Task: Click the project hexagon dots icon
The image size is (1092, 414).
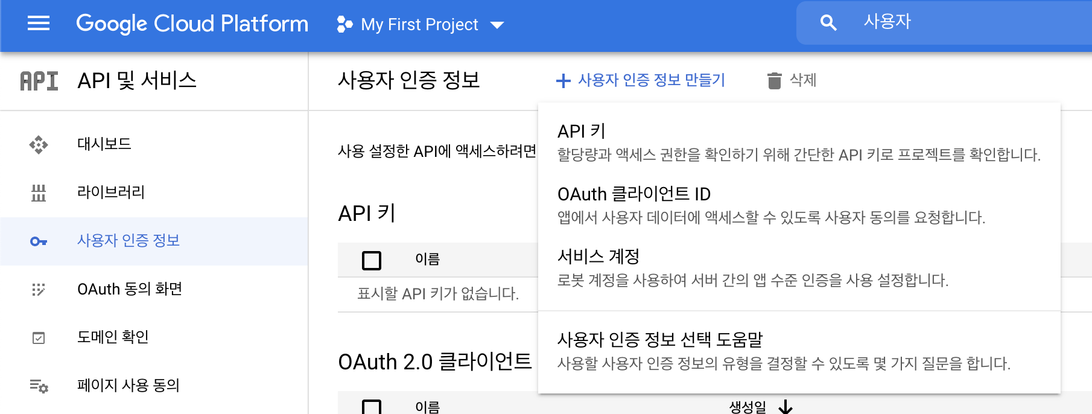Action: (x=344, y=24)
